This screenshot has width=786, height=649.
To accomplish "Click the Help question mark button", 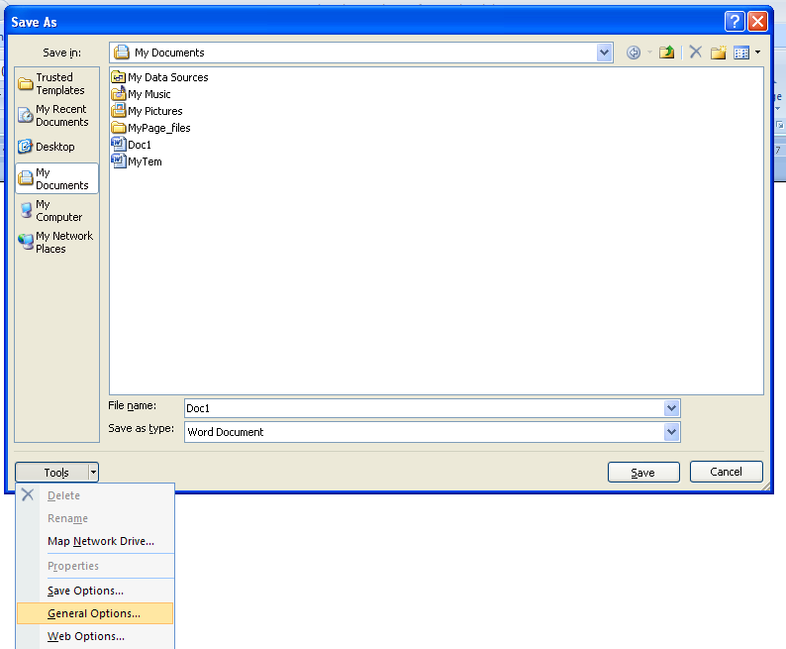I will 735,22.
